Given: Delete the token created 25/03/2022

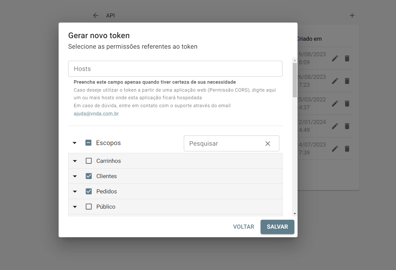Looking at the screenshot, I should coord(347,104).
